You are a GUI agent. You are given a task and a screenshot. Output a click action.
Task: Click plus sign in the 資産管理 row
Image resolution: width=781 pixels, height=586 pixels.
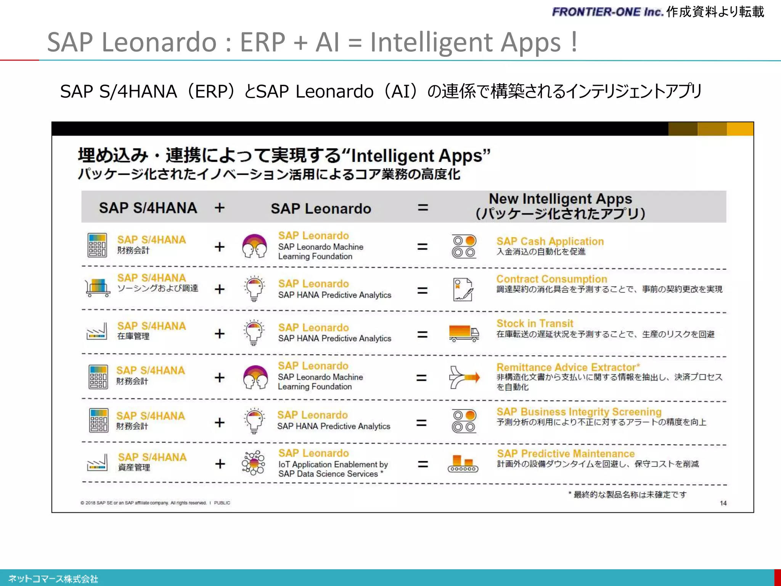coord(220,464)
